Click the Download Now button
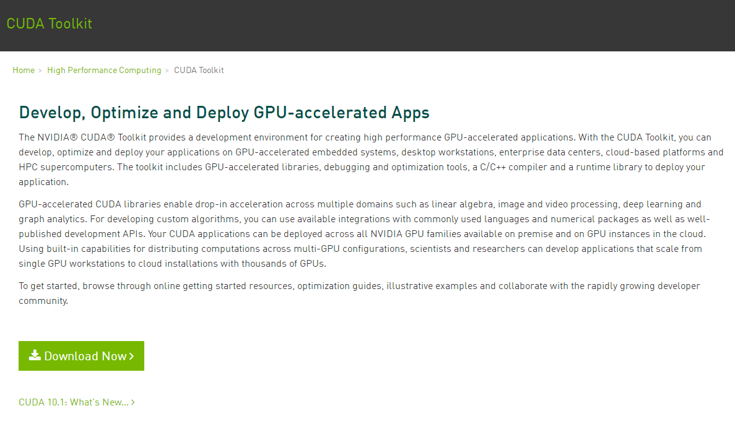Screen dimensions: 735x424 (81, 356)
